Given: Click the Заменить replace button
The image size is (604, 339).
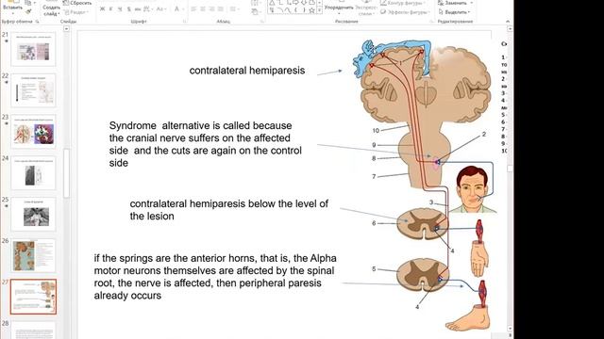Looking at the screenshot, I should 455,3.
